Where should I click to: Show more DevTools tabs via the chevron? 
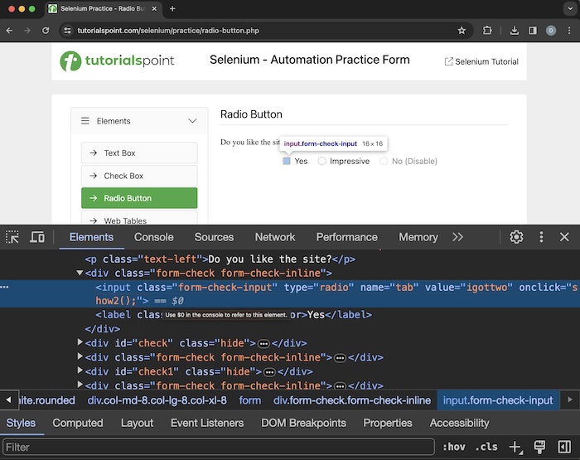point(457,237)
